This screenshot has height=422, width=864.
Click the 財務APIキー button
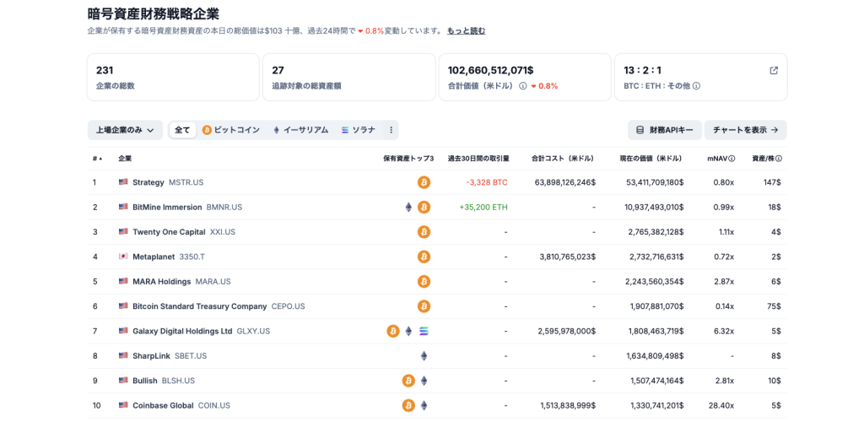(x=665, y=130)
